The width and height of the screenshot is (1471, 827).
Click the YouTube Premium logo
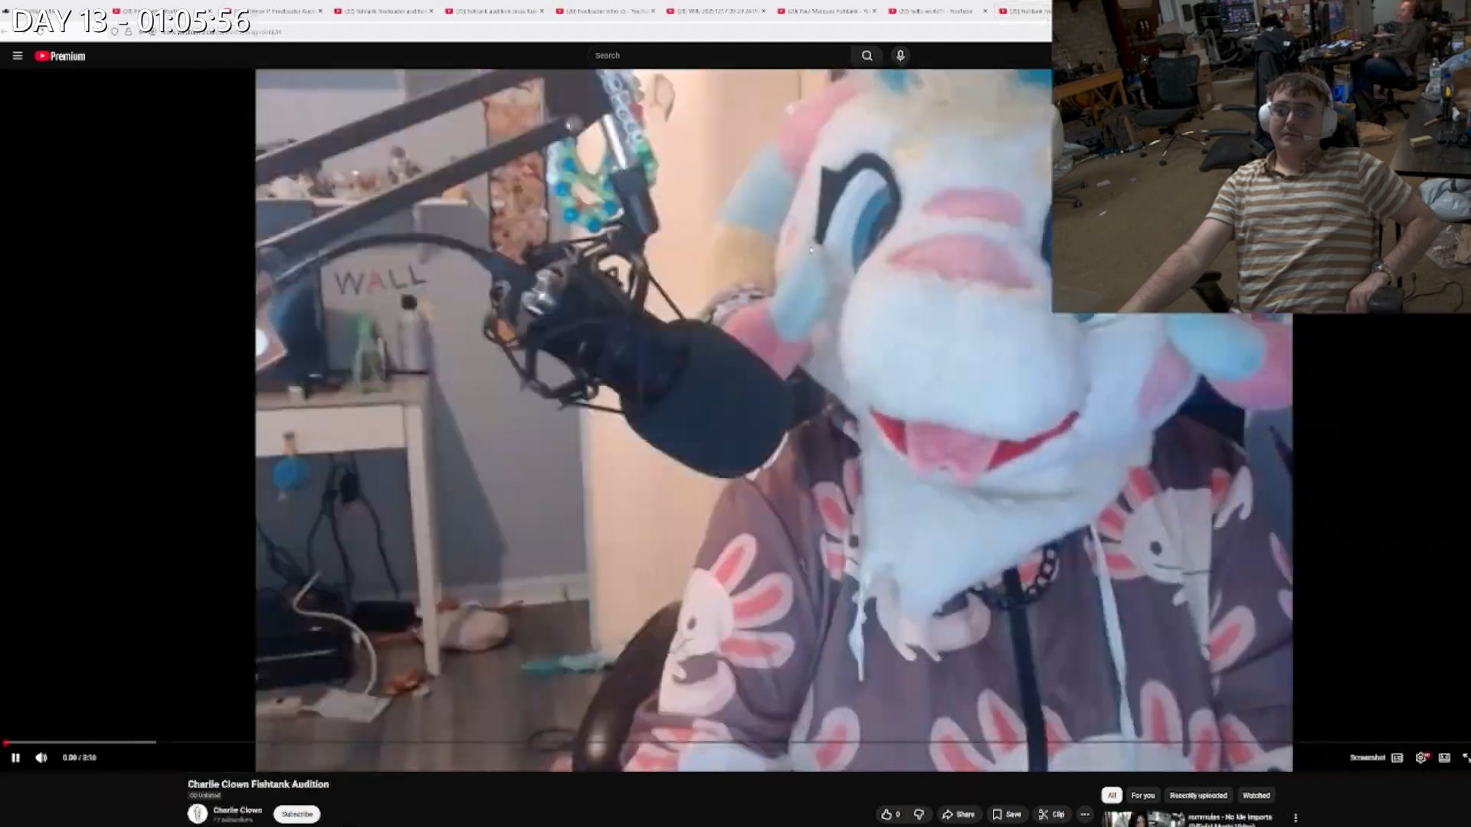pyautogui.click(x=61, y=56)
